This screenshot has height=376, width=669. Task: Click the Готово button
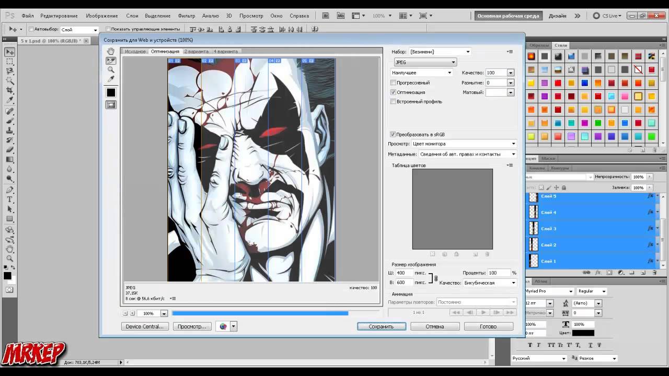[488, 326]
